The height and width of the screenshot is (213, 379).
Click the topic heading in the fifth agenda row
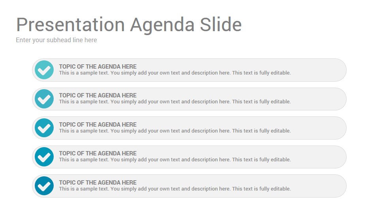click(x=98, y=183)
